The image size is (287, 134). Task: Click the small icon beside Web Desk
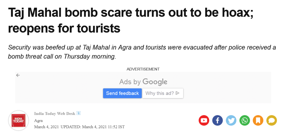[x=78, y=113]
